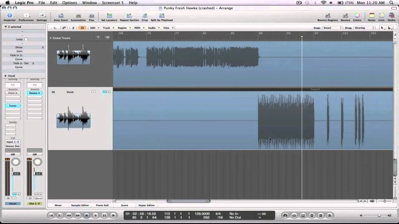The height and width of the screenshot is (224, 399).
Task: Mute the Vocal channel strip
Action: click(x=14, y=194)
